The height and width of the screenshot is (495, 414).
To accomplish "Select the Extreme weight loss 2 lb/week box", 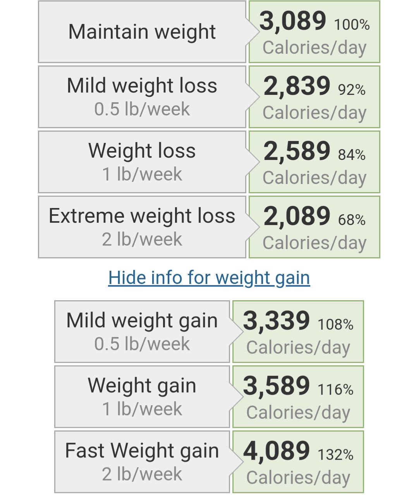I will coord(142,227).
